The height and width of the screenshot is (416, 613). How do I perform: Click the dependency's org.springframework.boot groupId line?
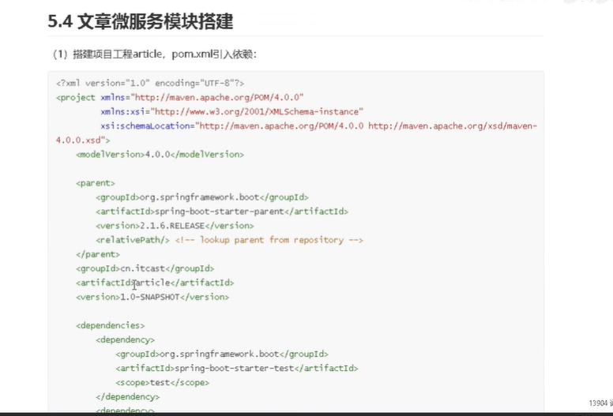[222, 354]
